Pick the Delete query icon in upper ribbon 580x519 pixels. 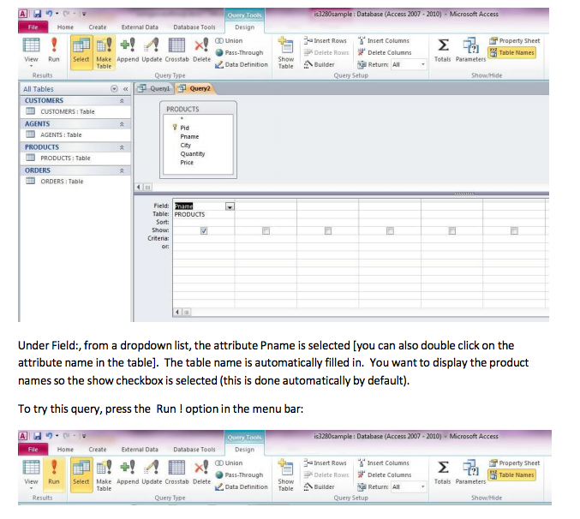(x=201, y=45)
